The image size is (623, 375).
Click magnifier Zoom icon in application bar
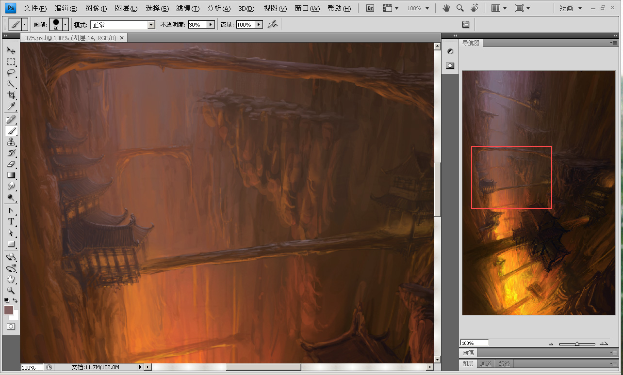[x=460, y=8]
